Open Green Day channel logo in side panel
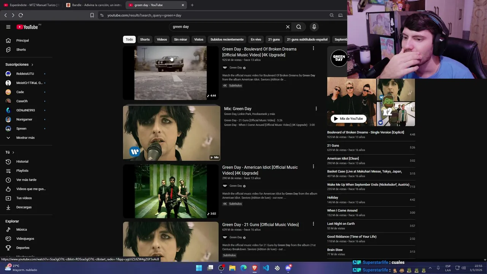Image resolution: width=487 pixels, height=274 pixels. pos(339,58)
